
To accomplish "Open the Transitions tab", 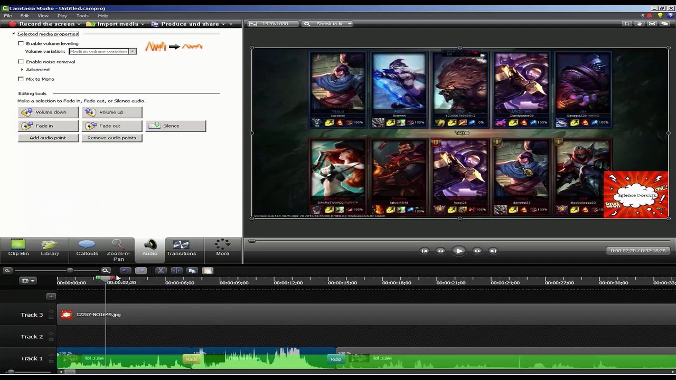I will coord(181,248).
